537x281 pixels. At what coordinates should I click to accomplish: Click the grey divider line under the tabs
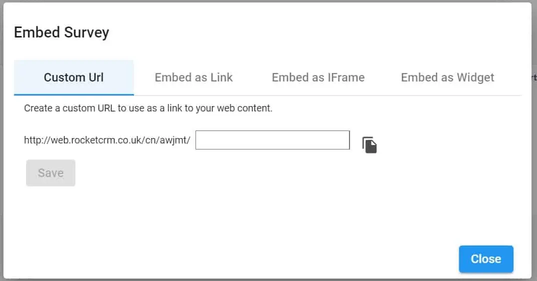(327, 95)
